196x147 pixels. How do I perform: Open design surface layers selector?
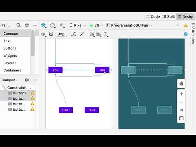coord(43,25)
